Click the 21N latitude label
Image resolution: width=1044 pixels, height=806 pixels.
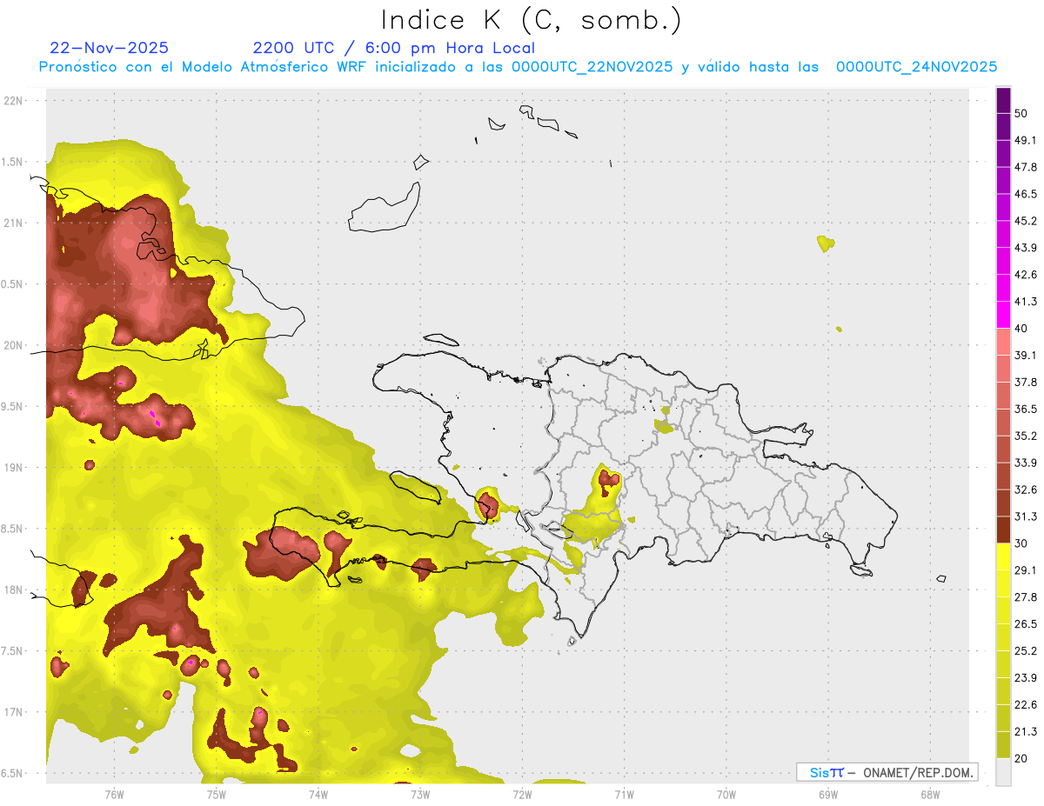13,223
